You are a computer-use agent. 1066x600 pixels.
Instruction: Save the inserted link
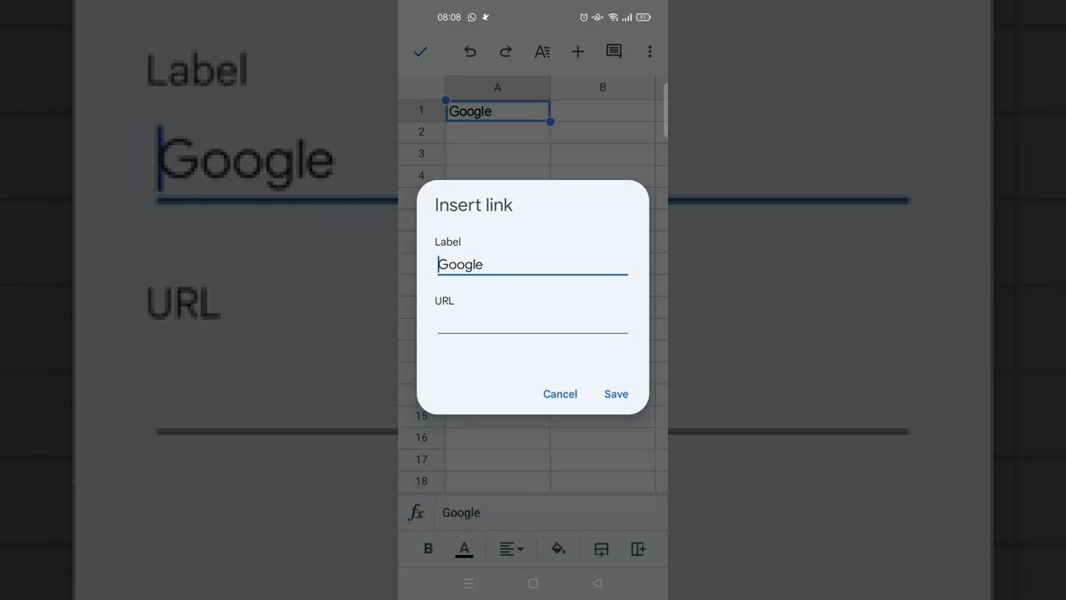click(x=616, y=394)
